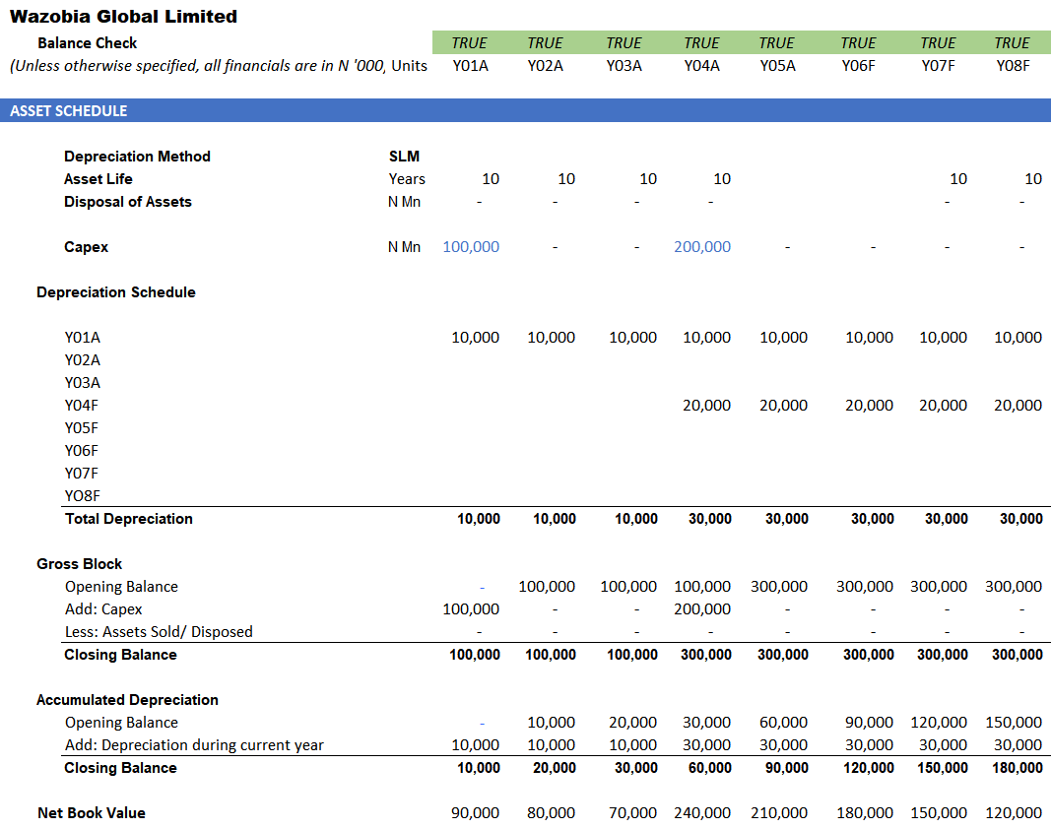Screen dimensions: 1051x829
Task: Select Net Book Value for Y04A 240,000
Action: click(701, 813)
